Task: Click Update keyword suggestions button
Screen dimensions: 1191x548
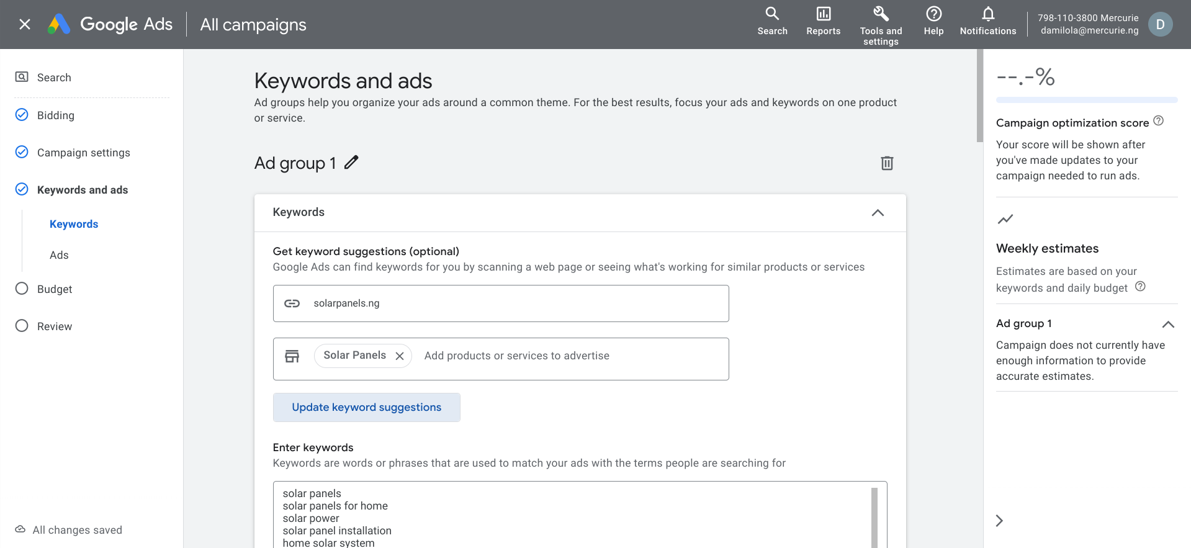Action: click(366, 407)
